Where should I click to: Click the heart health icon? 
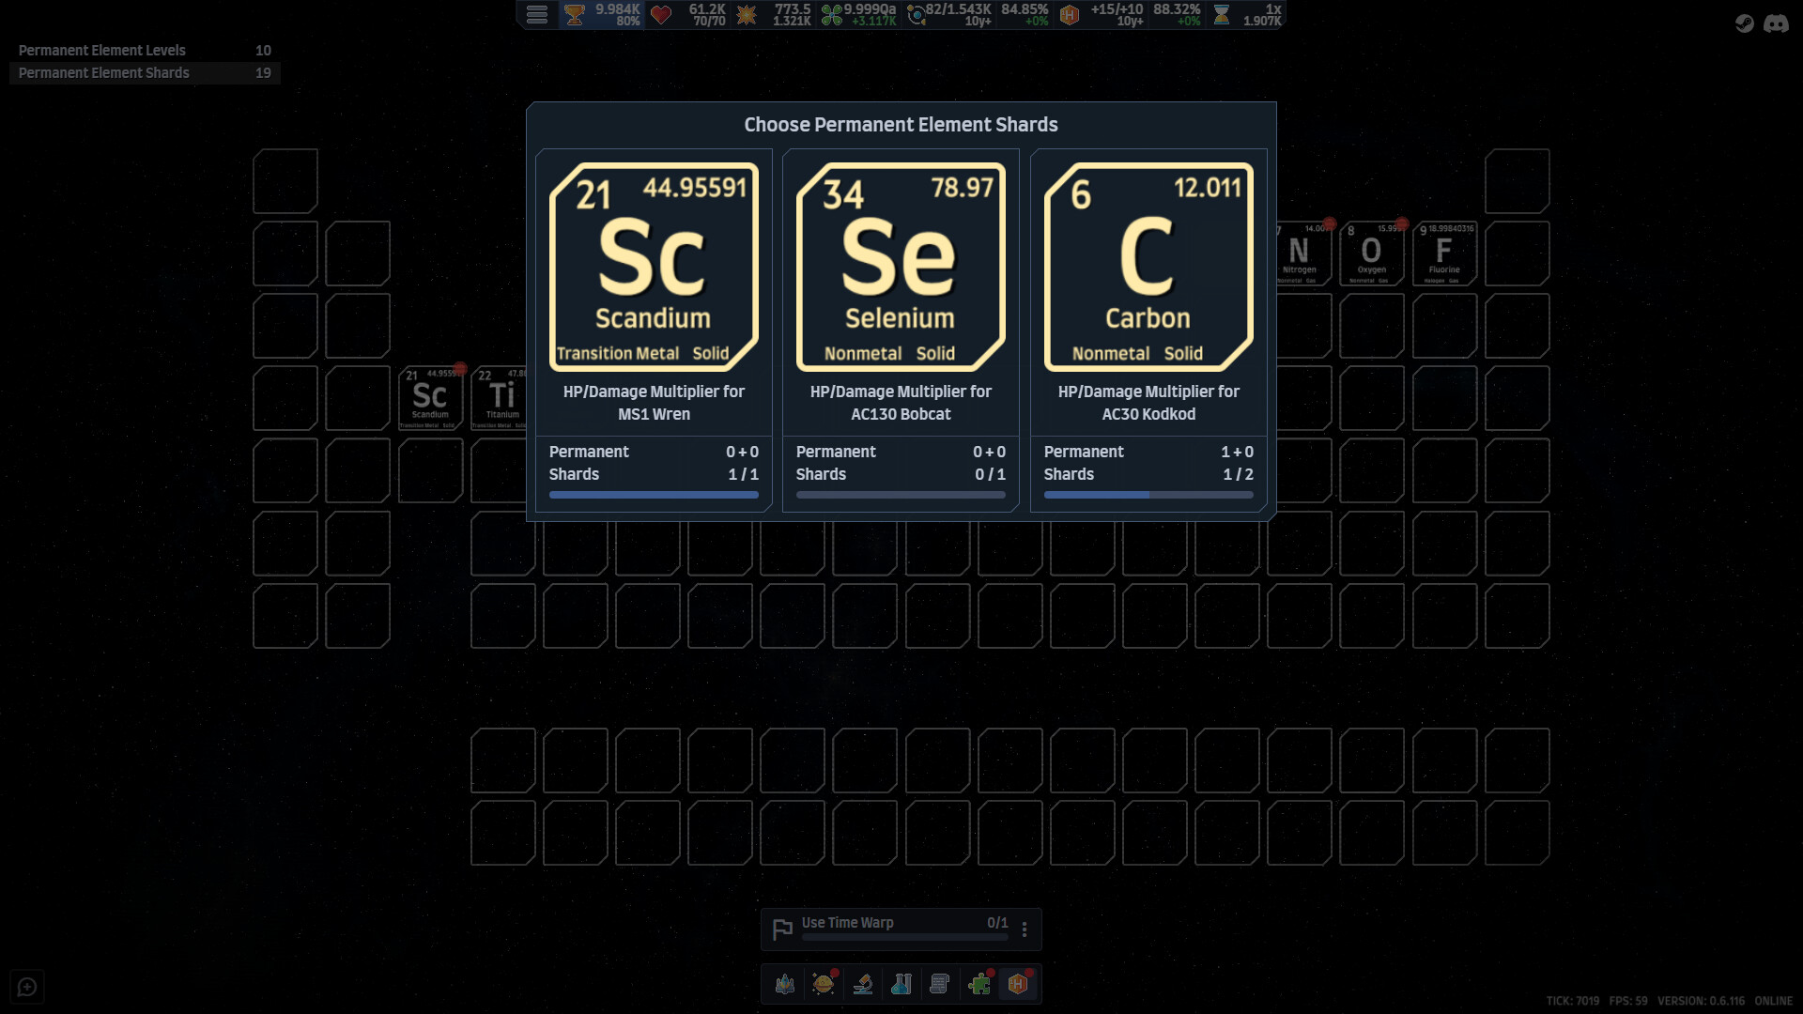point(662,15)
